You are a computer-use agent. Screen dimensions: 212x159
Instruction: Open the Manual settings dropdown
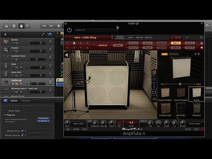96,30
